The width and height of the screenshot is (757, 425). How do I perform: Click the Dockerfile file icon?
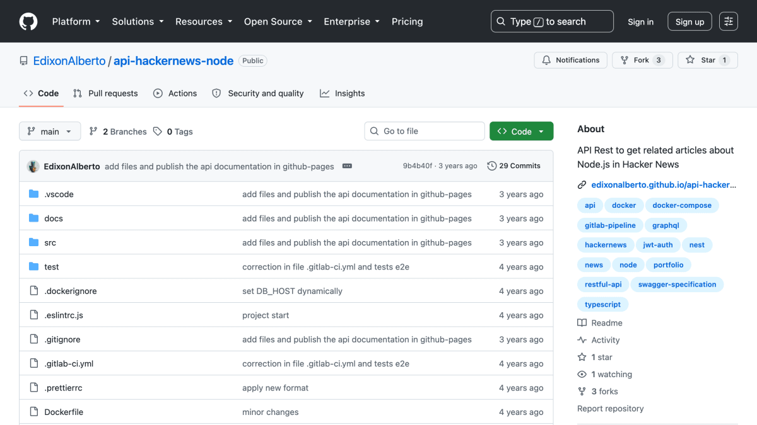point(34,412)
